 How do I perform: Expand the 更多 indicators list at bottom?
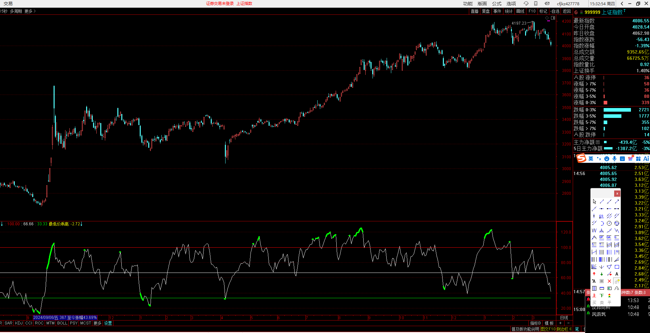[x=97, y=323]
